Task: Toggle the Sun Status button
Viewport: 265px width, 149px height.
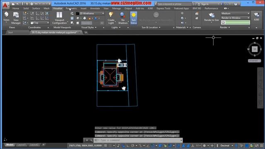Action: click(x=133, y=18)
